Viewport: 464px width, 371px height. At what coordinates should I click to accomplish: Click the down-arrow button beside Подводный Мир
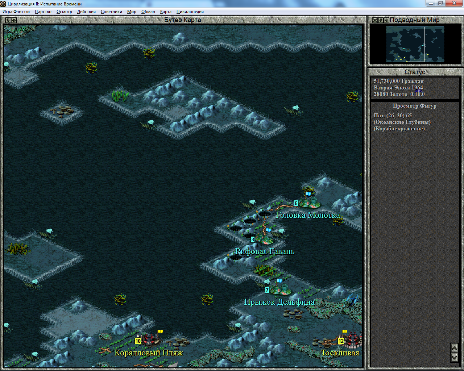point(381,20)
